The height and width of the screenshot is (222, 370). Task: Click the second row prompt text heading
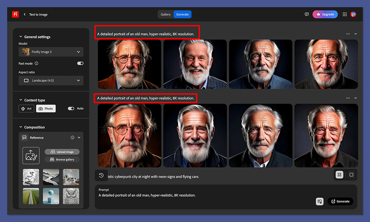point(146,98)
